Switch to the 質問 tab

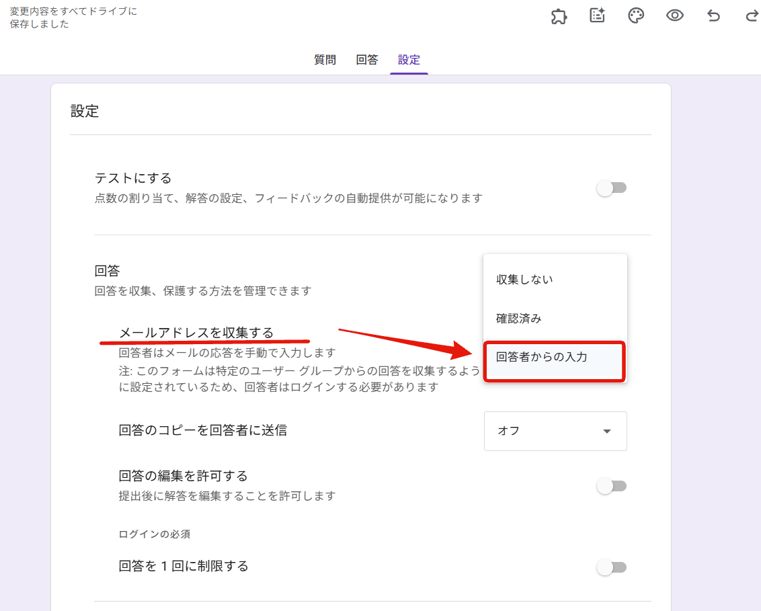tap(325, 60)
